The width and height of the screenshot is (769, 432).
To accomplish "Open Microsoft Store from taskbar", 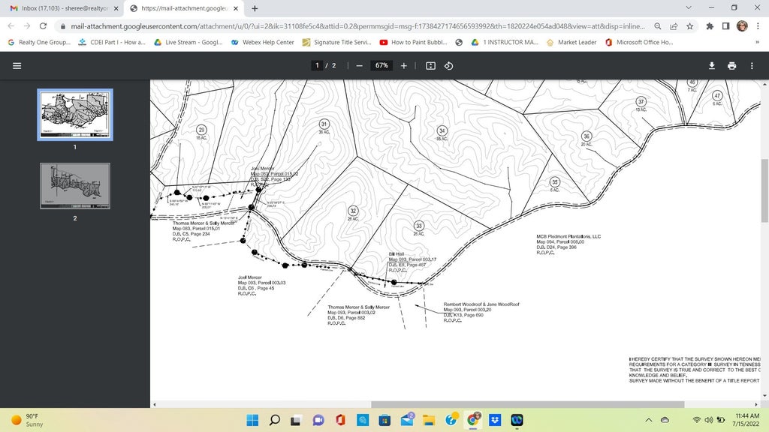I will pyautogui.click(x=384, y=420).
